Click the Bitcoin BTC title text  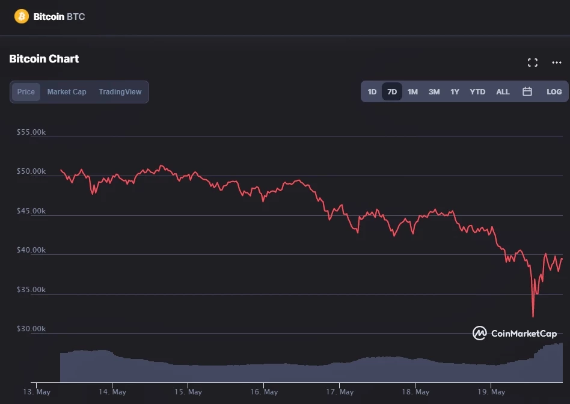coord(59,16)
